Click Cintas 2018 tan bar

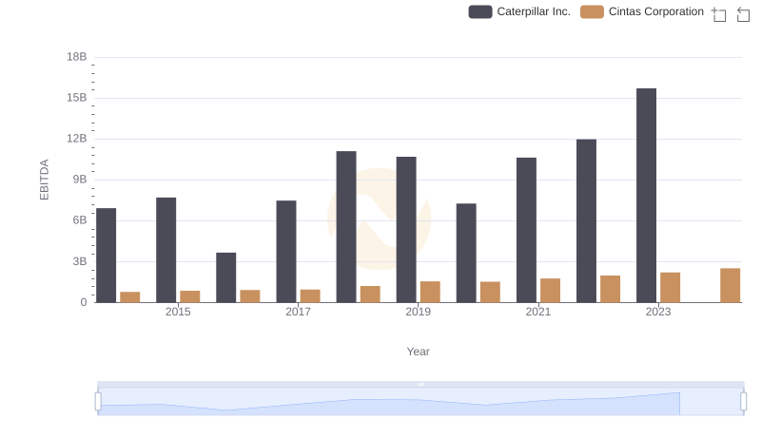point(370,295)
